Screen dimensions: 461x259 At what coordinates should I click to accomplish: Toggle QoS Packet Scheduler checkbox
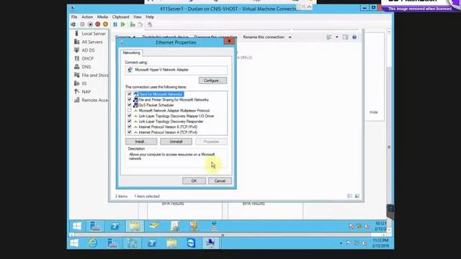130,105
